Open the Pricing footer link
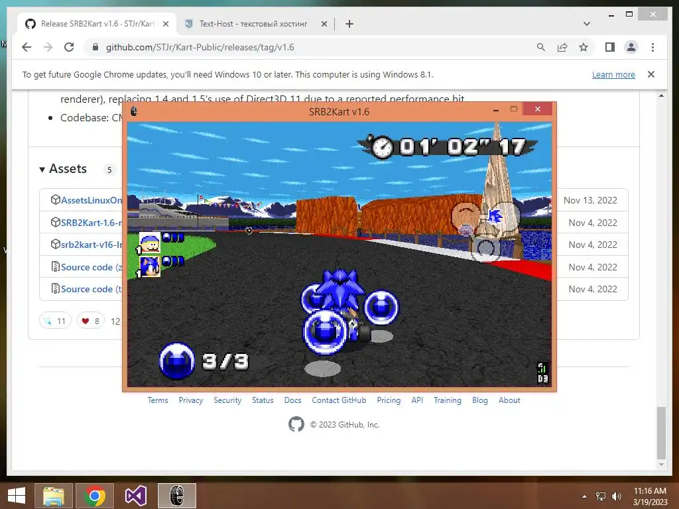The width and height of the screenshot is (679, 509). [389, 400]
